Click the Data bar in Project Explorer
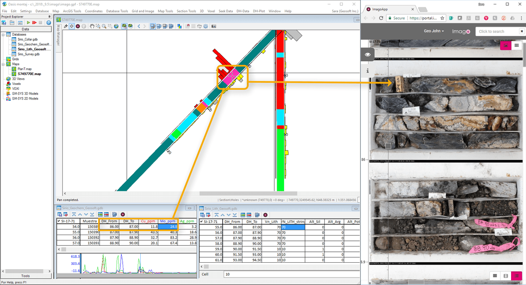The image size is (526, 285). click(x=25, y=29)
